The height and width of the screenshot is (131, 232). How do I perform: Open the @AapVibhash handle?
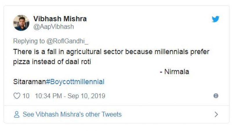click(x=54, y=27)
